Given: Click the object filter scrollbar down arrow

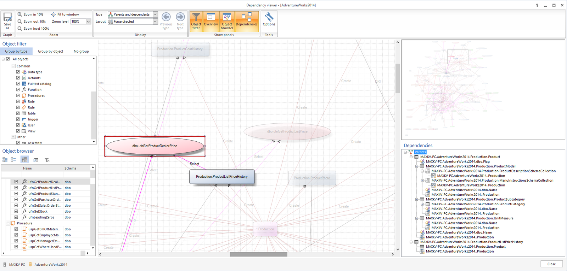Looking at the screenshot, I should click(94, 142).
